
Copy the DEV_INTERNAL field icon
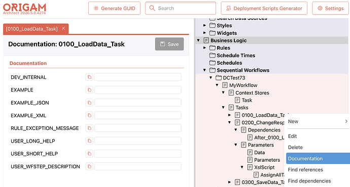coord(89,77)
